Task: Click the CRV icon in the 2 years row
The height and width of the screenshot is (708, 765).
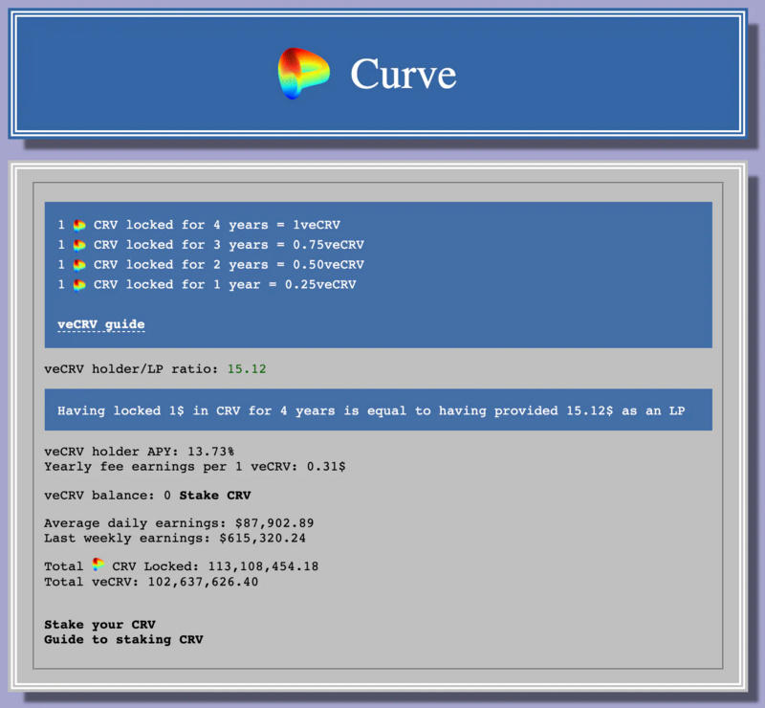Action: click(79, 265)
